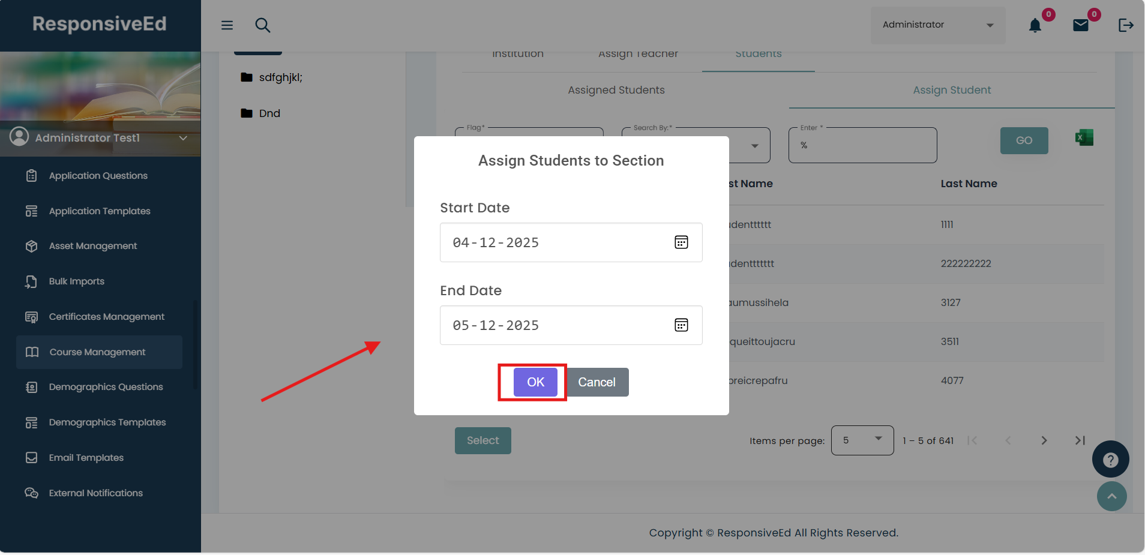This screenshot has width=1145, height=555.
Task: Switch to the Assigned Students tab
Action: coord(616,90)
